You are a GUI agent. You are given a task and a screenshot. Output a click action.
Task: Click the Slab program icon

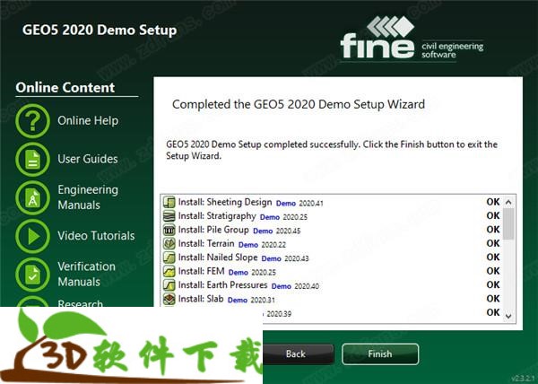point(169,299)
